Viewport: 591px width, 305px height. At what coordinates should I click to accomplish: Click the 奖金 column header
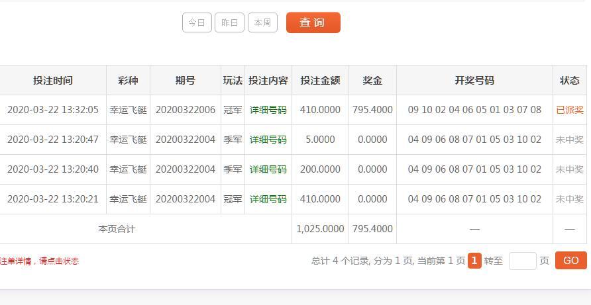[x=372, y=80]
